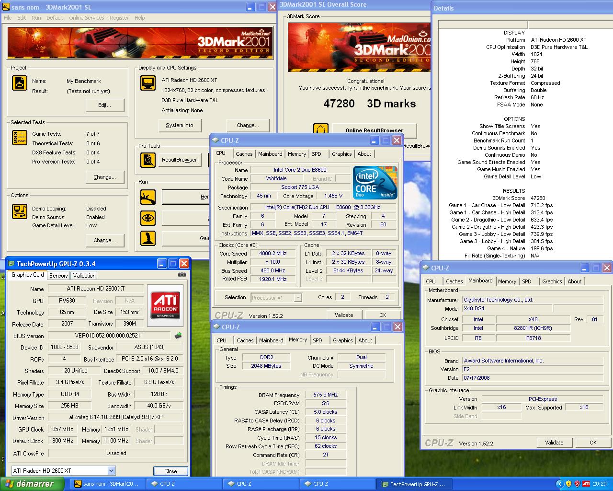Click the GPU-Z title bar icon

point(11,264)
